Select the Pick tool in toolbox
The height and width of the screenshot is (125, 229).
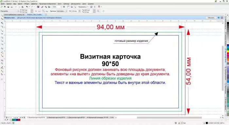click(x=2, y=15)
